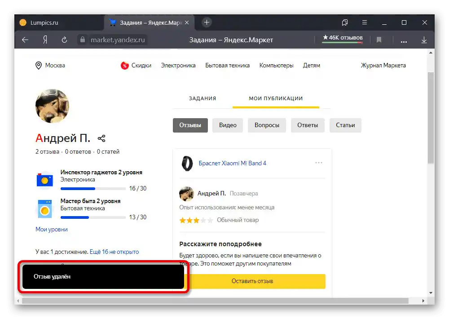Select the МОИ ПУБЛИКАЦИИ tab
Screen dimensions: 449x319
pos(276,98)
